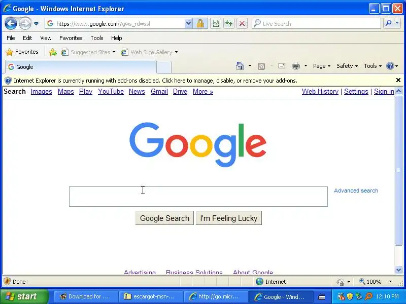The height and width of the screenshot is (304, 406).
Task: Open the Play link
Action: (86, 92)
